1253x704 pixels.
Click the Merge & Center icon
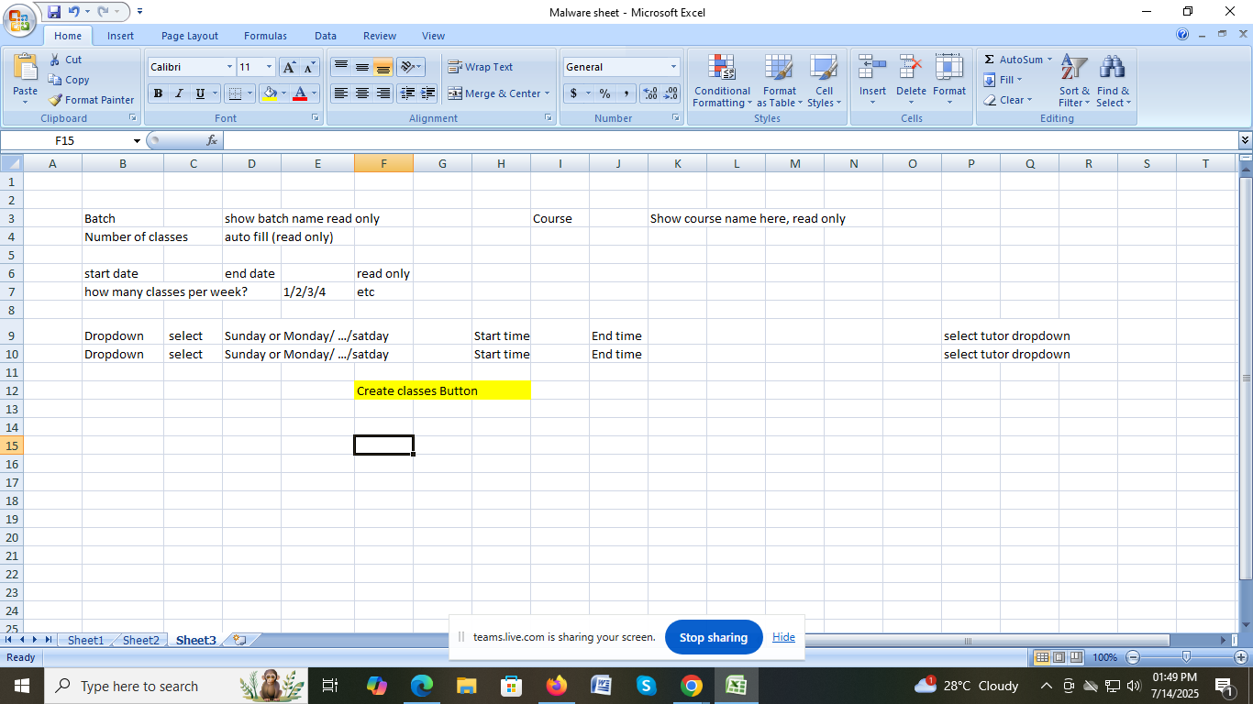pyautogui.click(x=455, y=93)
